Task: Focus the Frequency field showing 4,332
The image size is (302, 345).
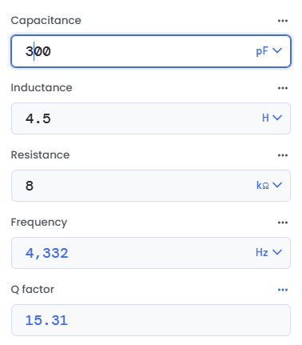Action: [151, 253]
